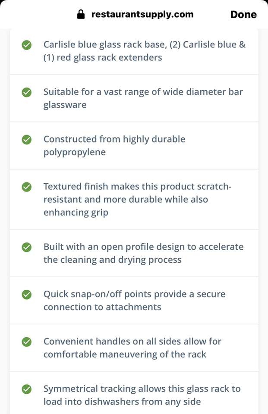
Task: Tap the highly durable polypropylene feature text
Action: [x=114, y=146]
